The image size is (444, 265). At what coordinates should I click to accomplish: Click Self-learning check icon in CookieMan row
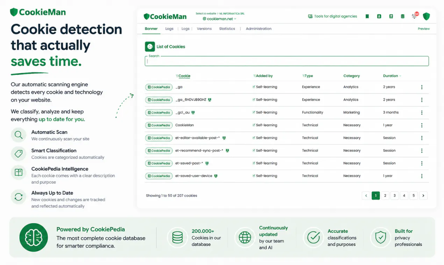(254, 125)
